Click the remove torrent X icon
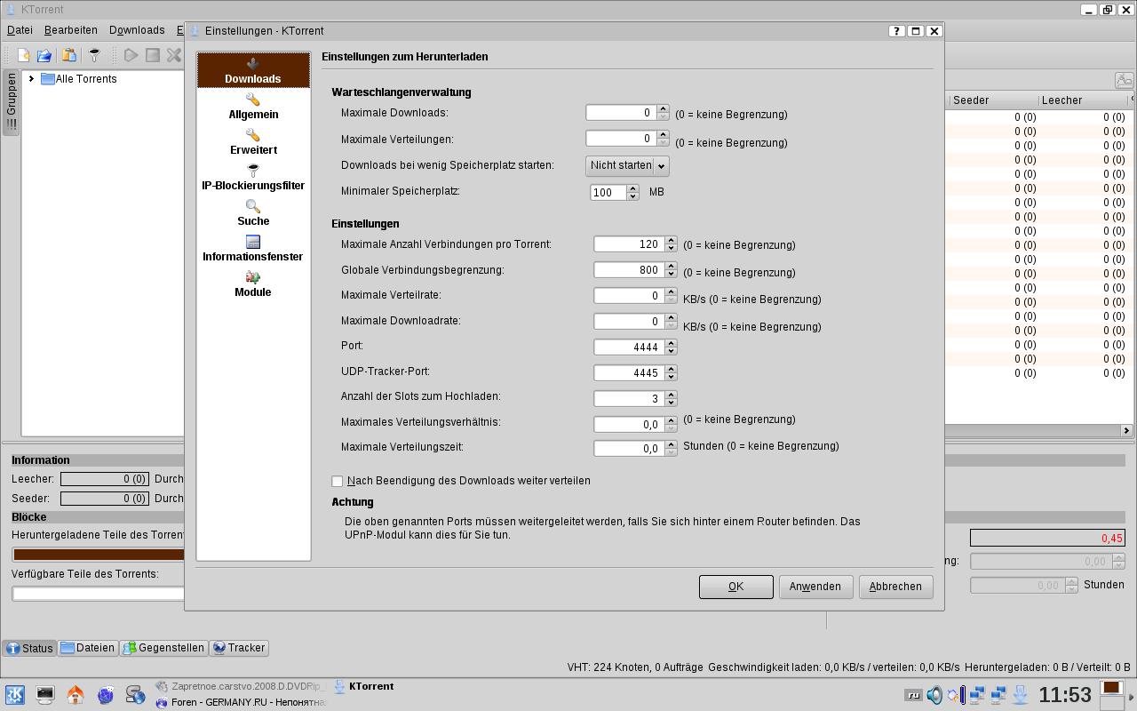The width and height of the screenshot is (1137, 711). coord(174,55)
